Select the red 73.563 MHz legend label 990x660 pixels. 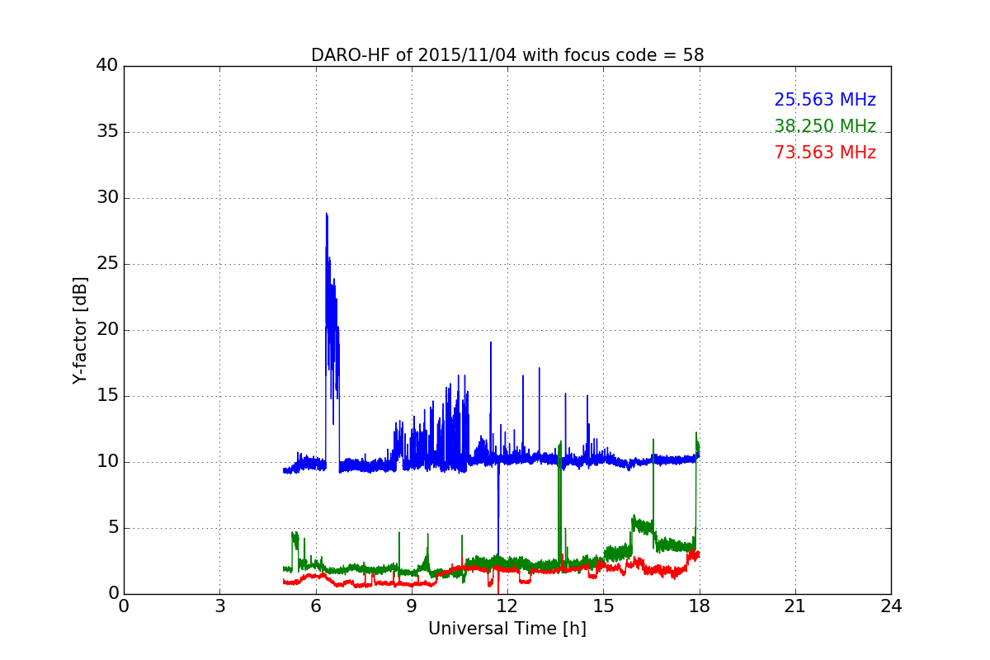825,153
